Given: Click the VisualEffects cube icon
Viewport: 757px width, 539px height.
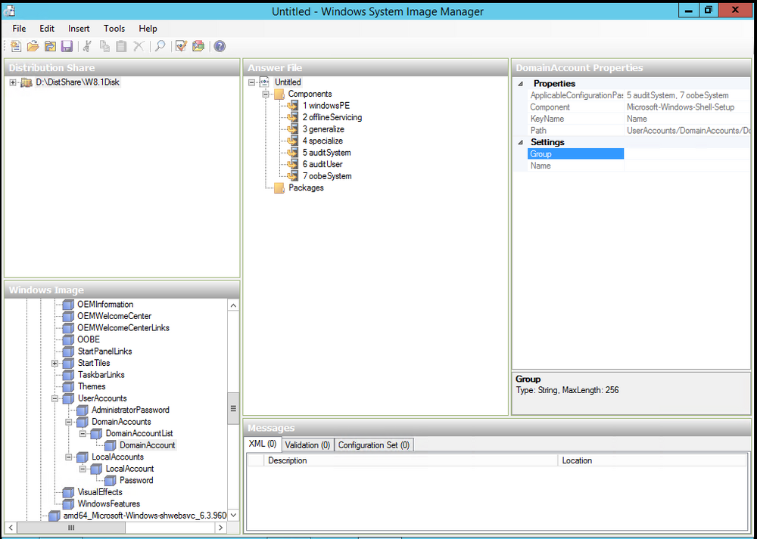Looking at the screenshot, I should [69, 492].
